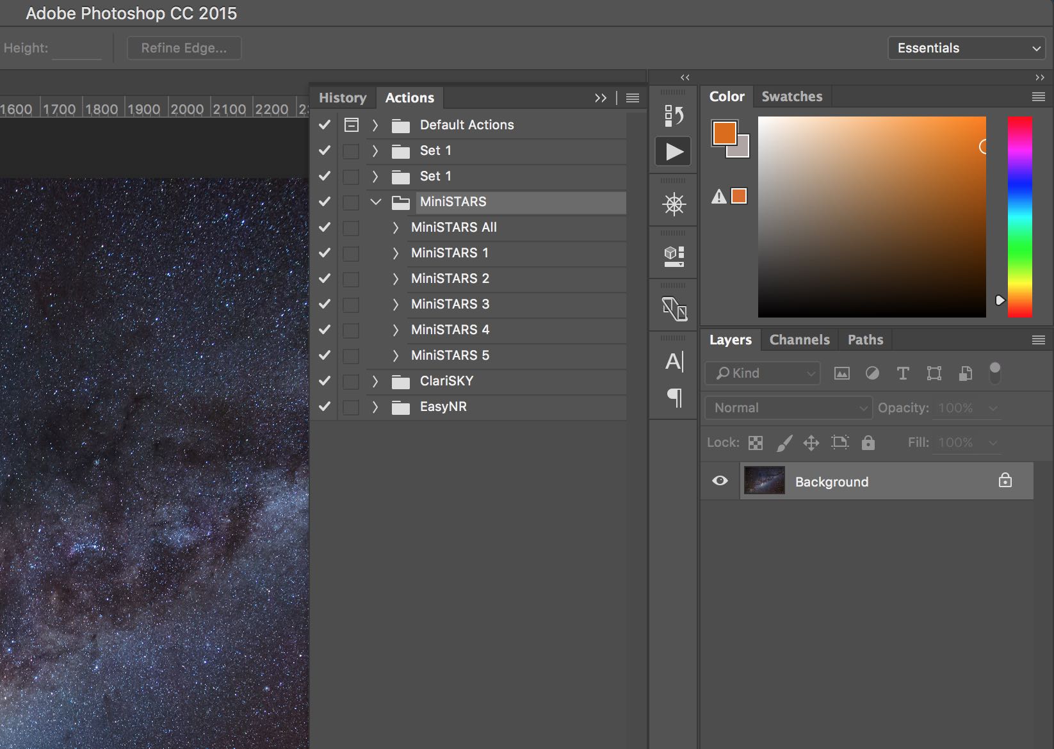This screenshot has height=749, width=1054.
Task: Click lock image pixels brush icon
Action: [x=784, y=443]
